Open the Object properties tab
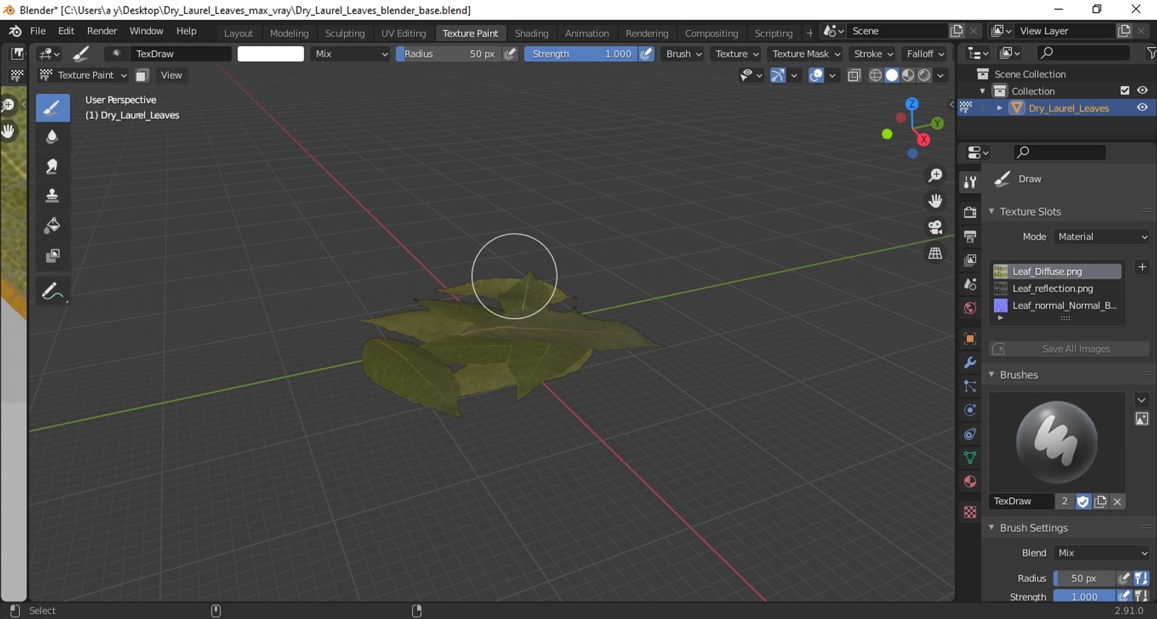The width and height of the screenshot is (1157, 619). (970, 338)
